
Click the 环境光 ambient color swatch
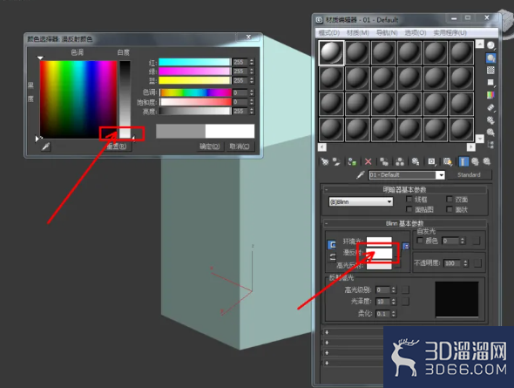point(379,241)
